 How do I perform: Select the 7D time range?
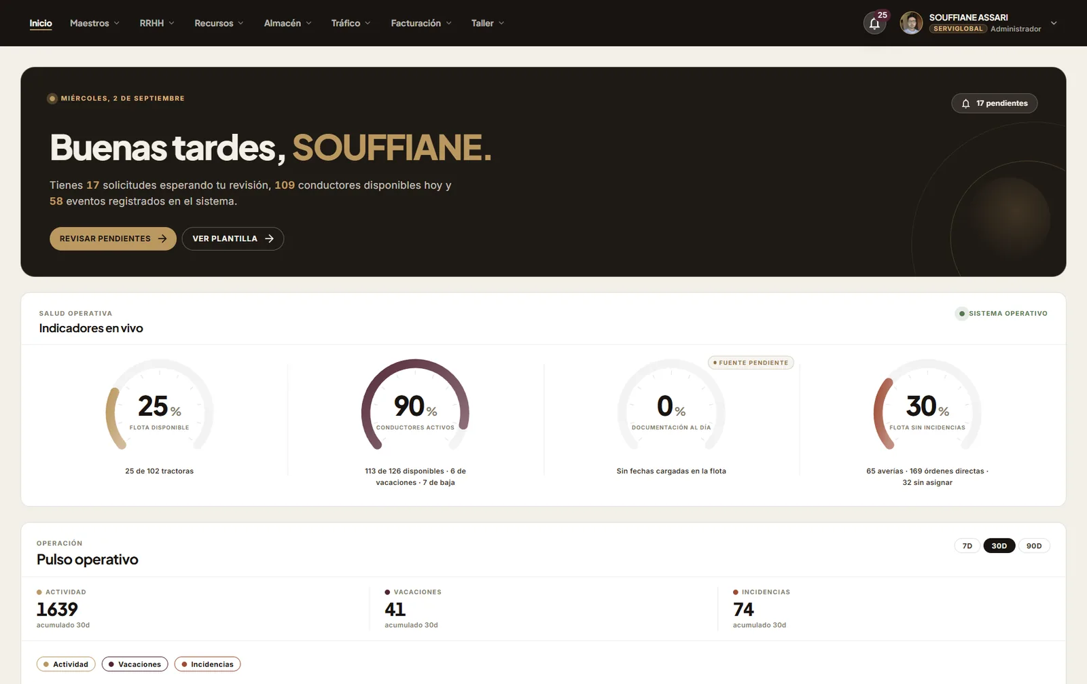pos(967,546)
